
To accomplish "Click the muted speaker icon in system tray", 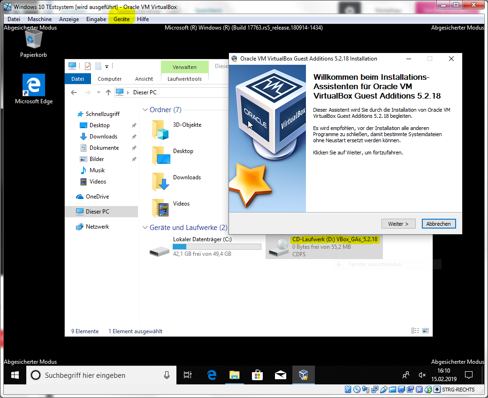I will pyautogui.click(x=422, y=375).
